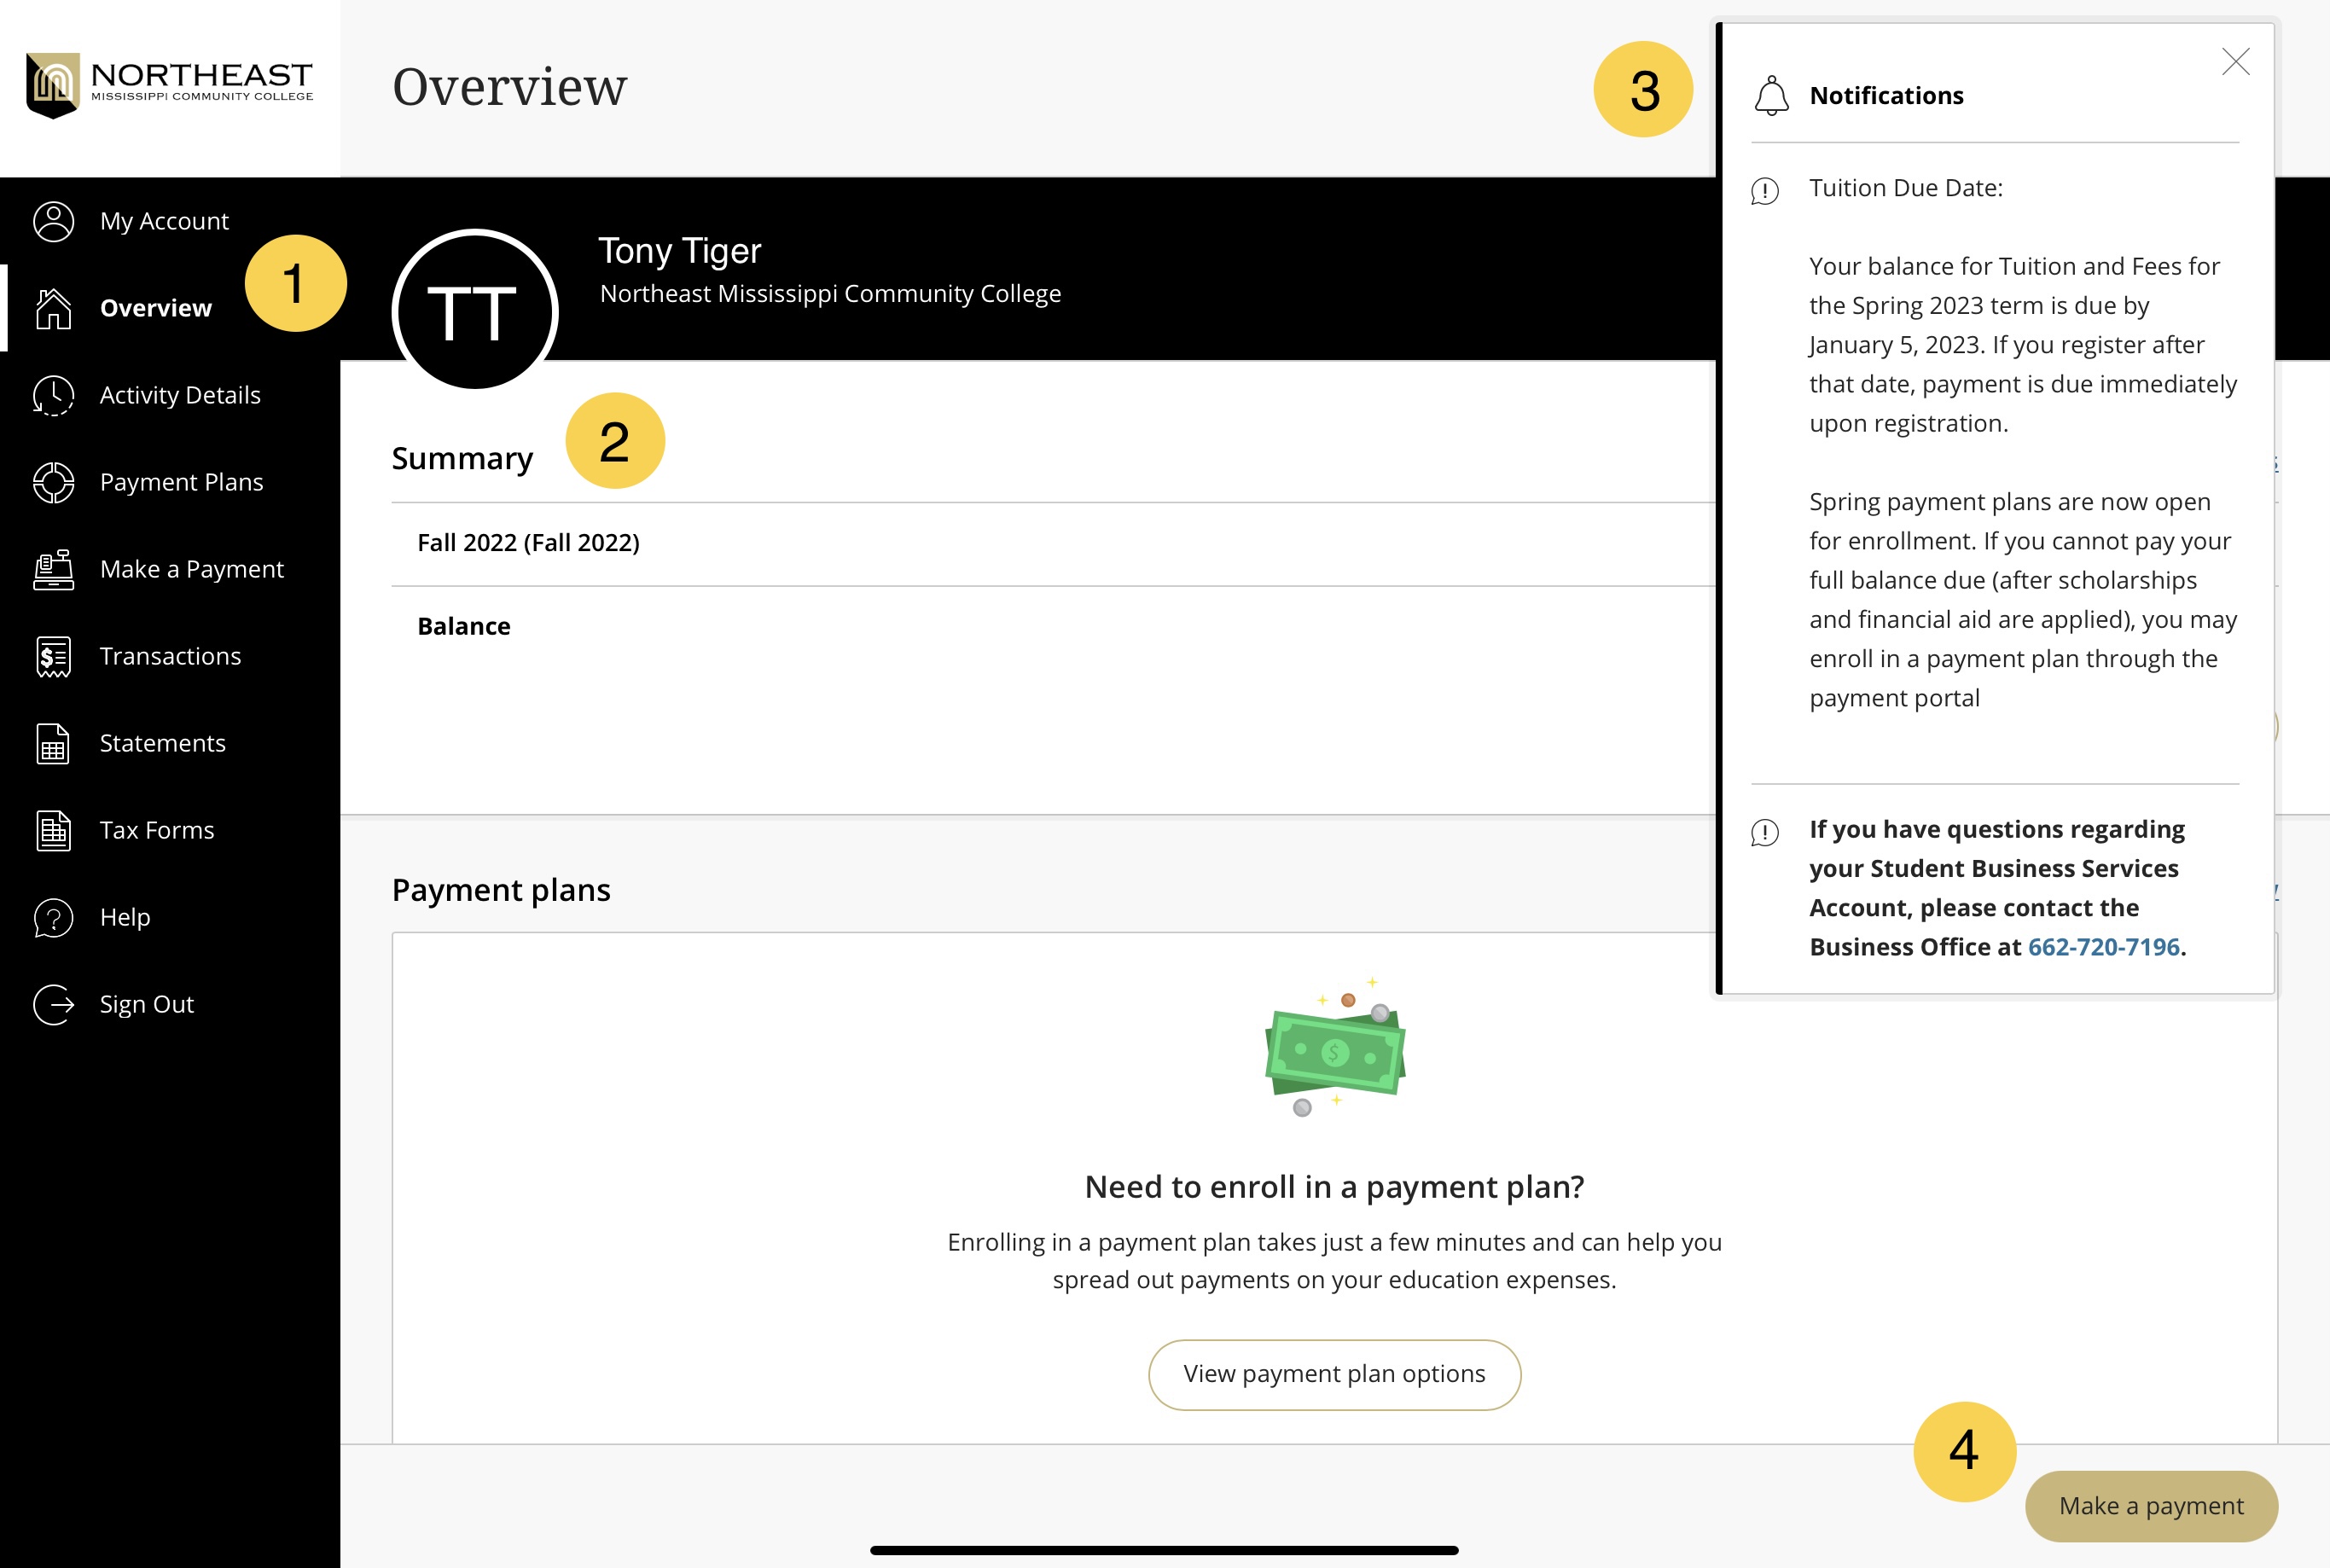Open Transactions from sidebar icon
Viewport: 2330px width, 1568px height.
53,656
